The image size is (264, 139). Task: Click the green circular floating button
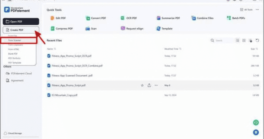click(256, 122)
